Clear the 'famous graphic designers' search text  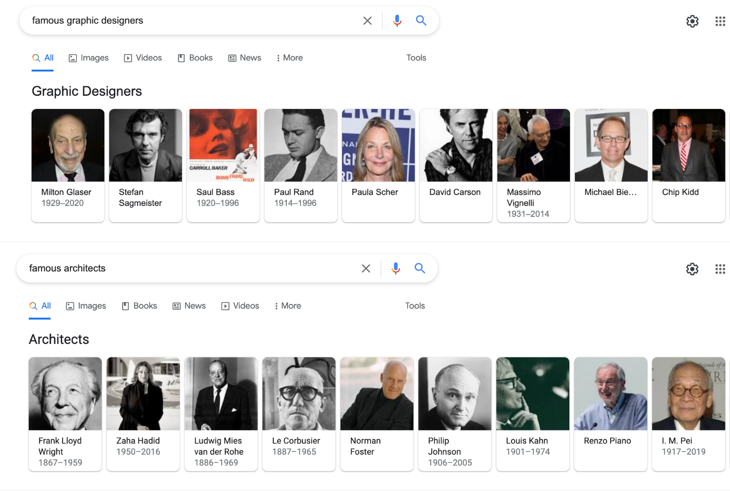pos(367,21)
